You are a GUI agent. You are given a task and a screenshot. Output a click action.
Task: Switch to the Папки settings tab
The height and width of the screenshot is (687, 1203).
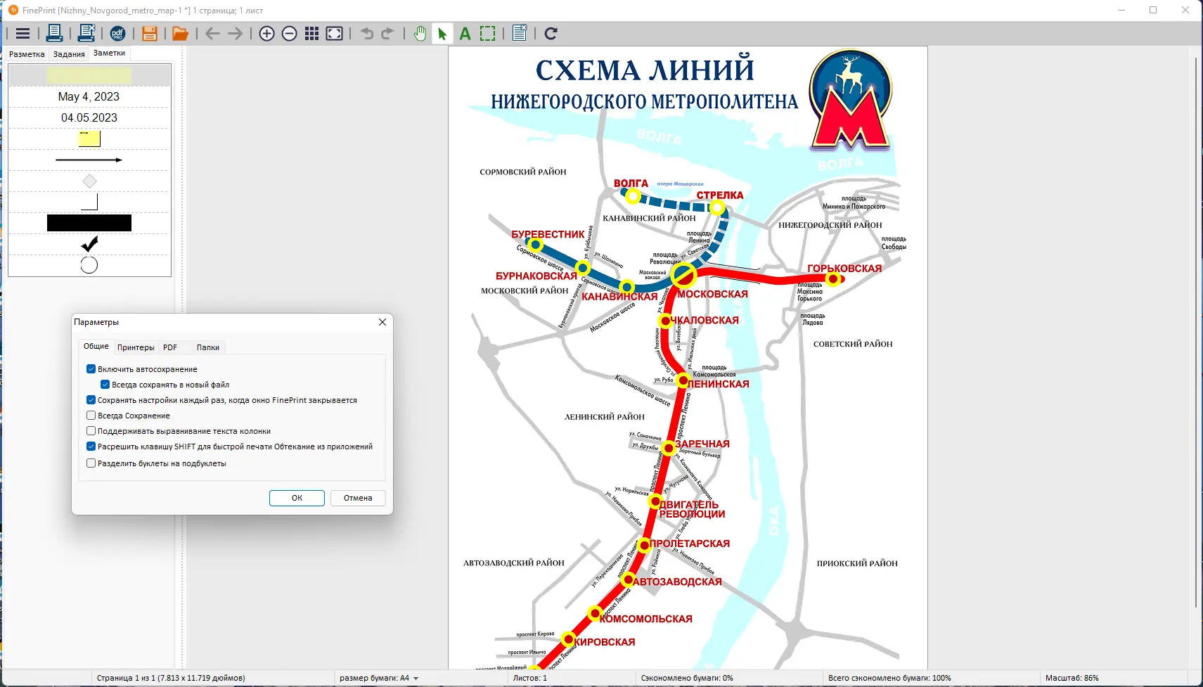pos(208,347)
